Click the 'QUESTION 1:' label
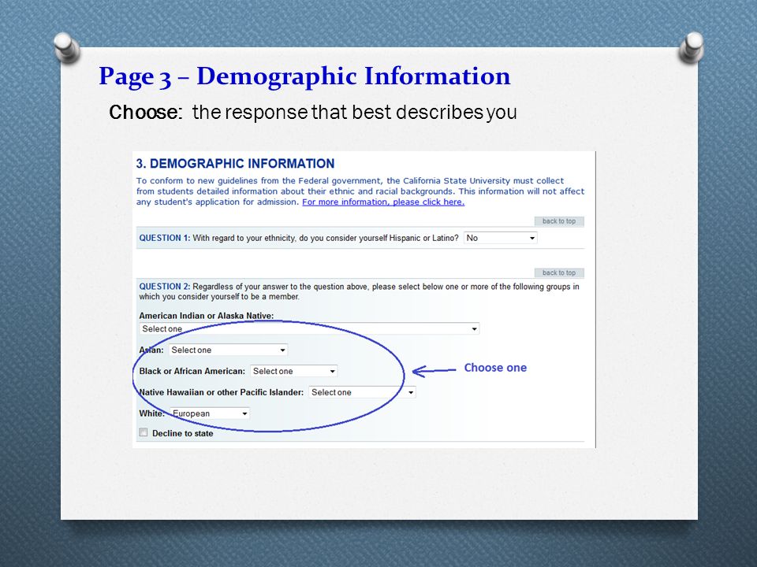The image size is (757, 567). [165, 238]
